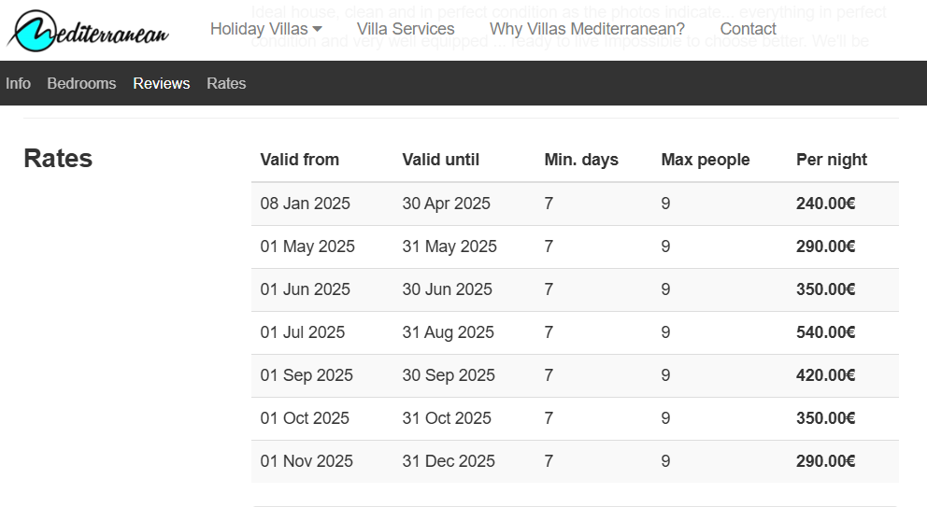Select the 540.00€ per night price
927x507 pixels.
click(x=825, y=332)
